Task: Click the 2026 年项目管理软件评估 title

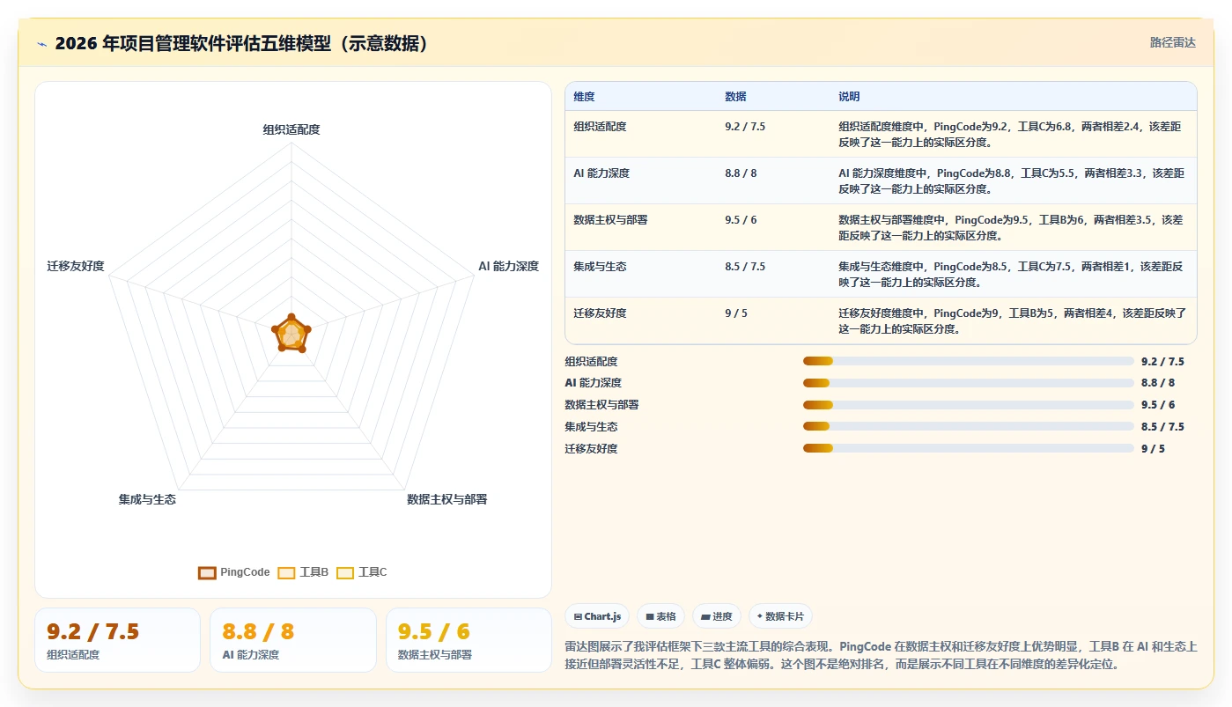Action: tap(241, 43)
